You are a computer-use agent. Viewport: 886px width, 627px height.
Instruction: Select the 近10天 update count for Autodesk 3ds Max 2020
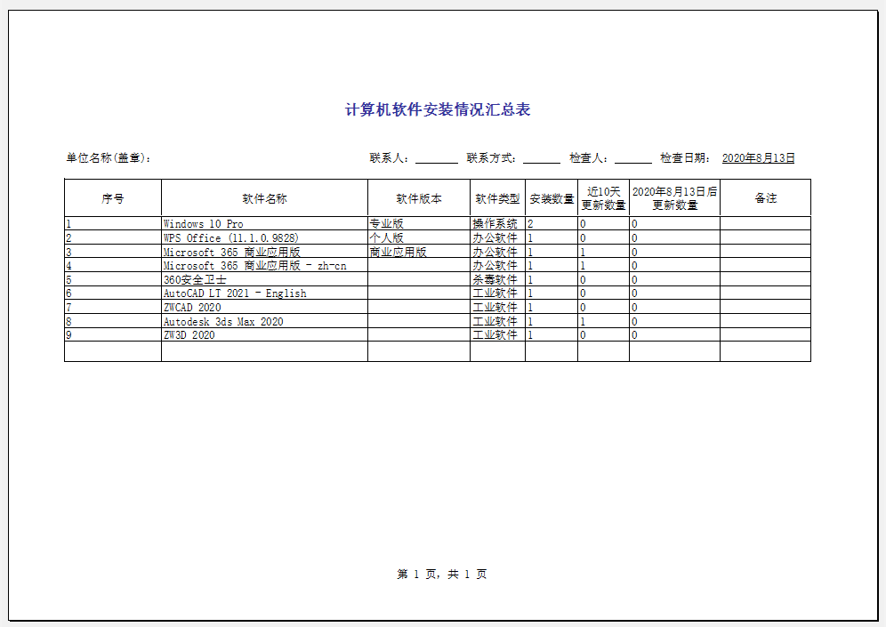(583, 321)
